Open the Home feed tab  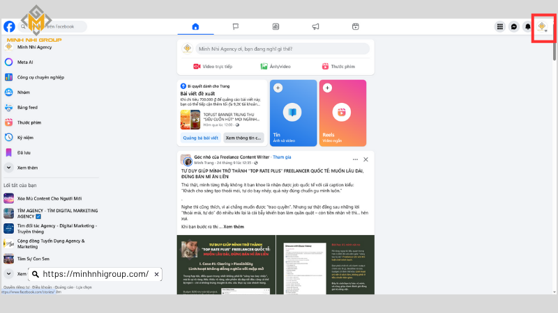(x=195, y=26)
